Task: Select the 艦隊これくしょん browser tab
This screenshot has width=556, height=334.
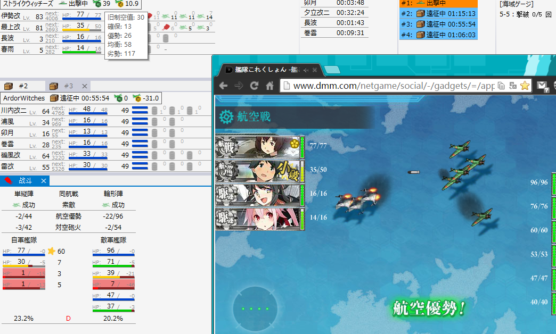Action: tap(269, 70)
